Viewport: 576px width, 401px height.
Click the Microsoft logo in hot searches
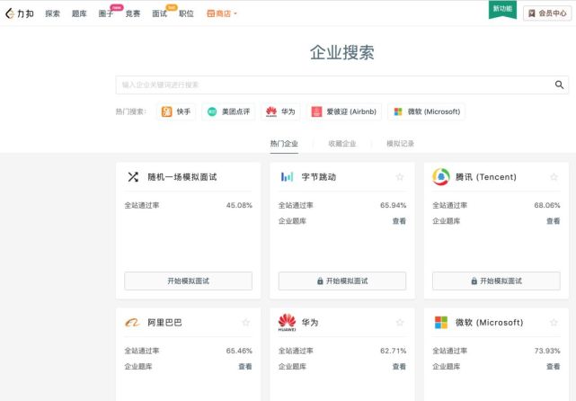(398, 111)
